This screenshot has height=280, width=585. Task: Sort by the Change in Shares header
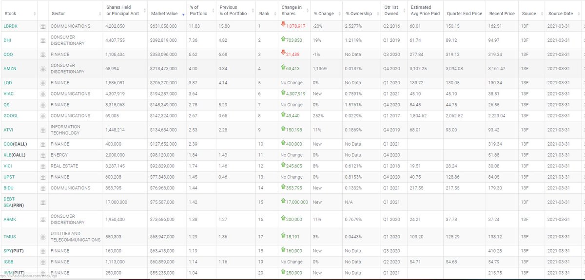click(294, 10)
